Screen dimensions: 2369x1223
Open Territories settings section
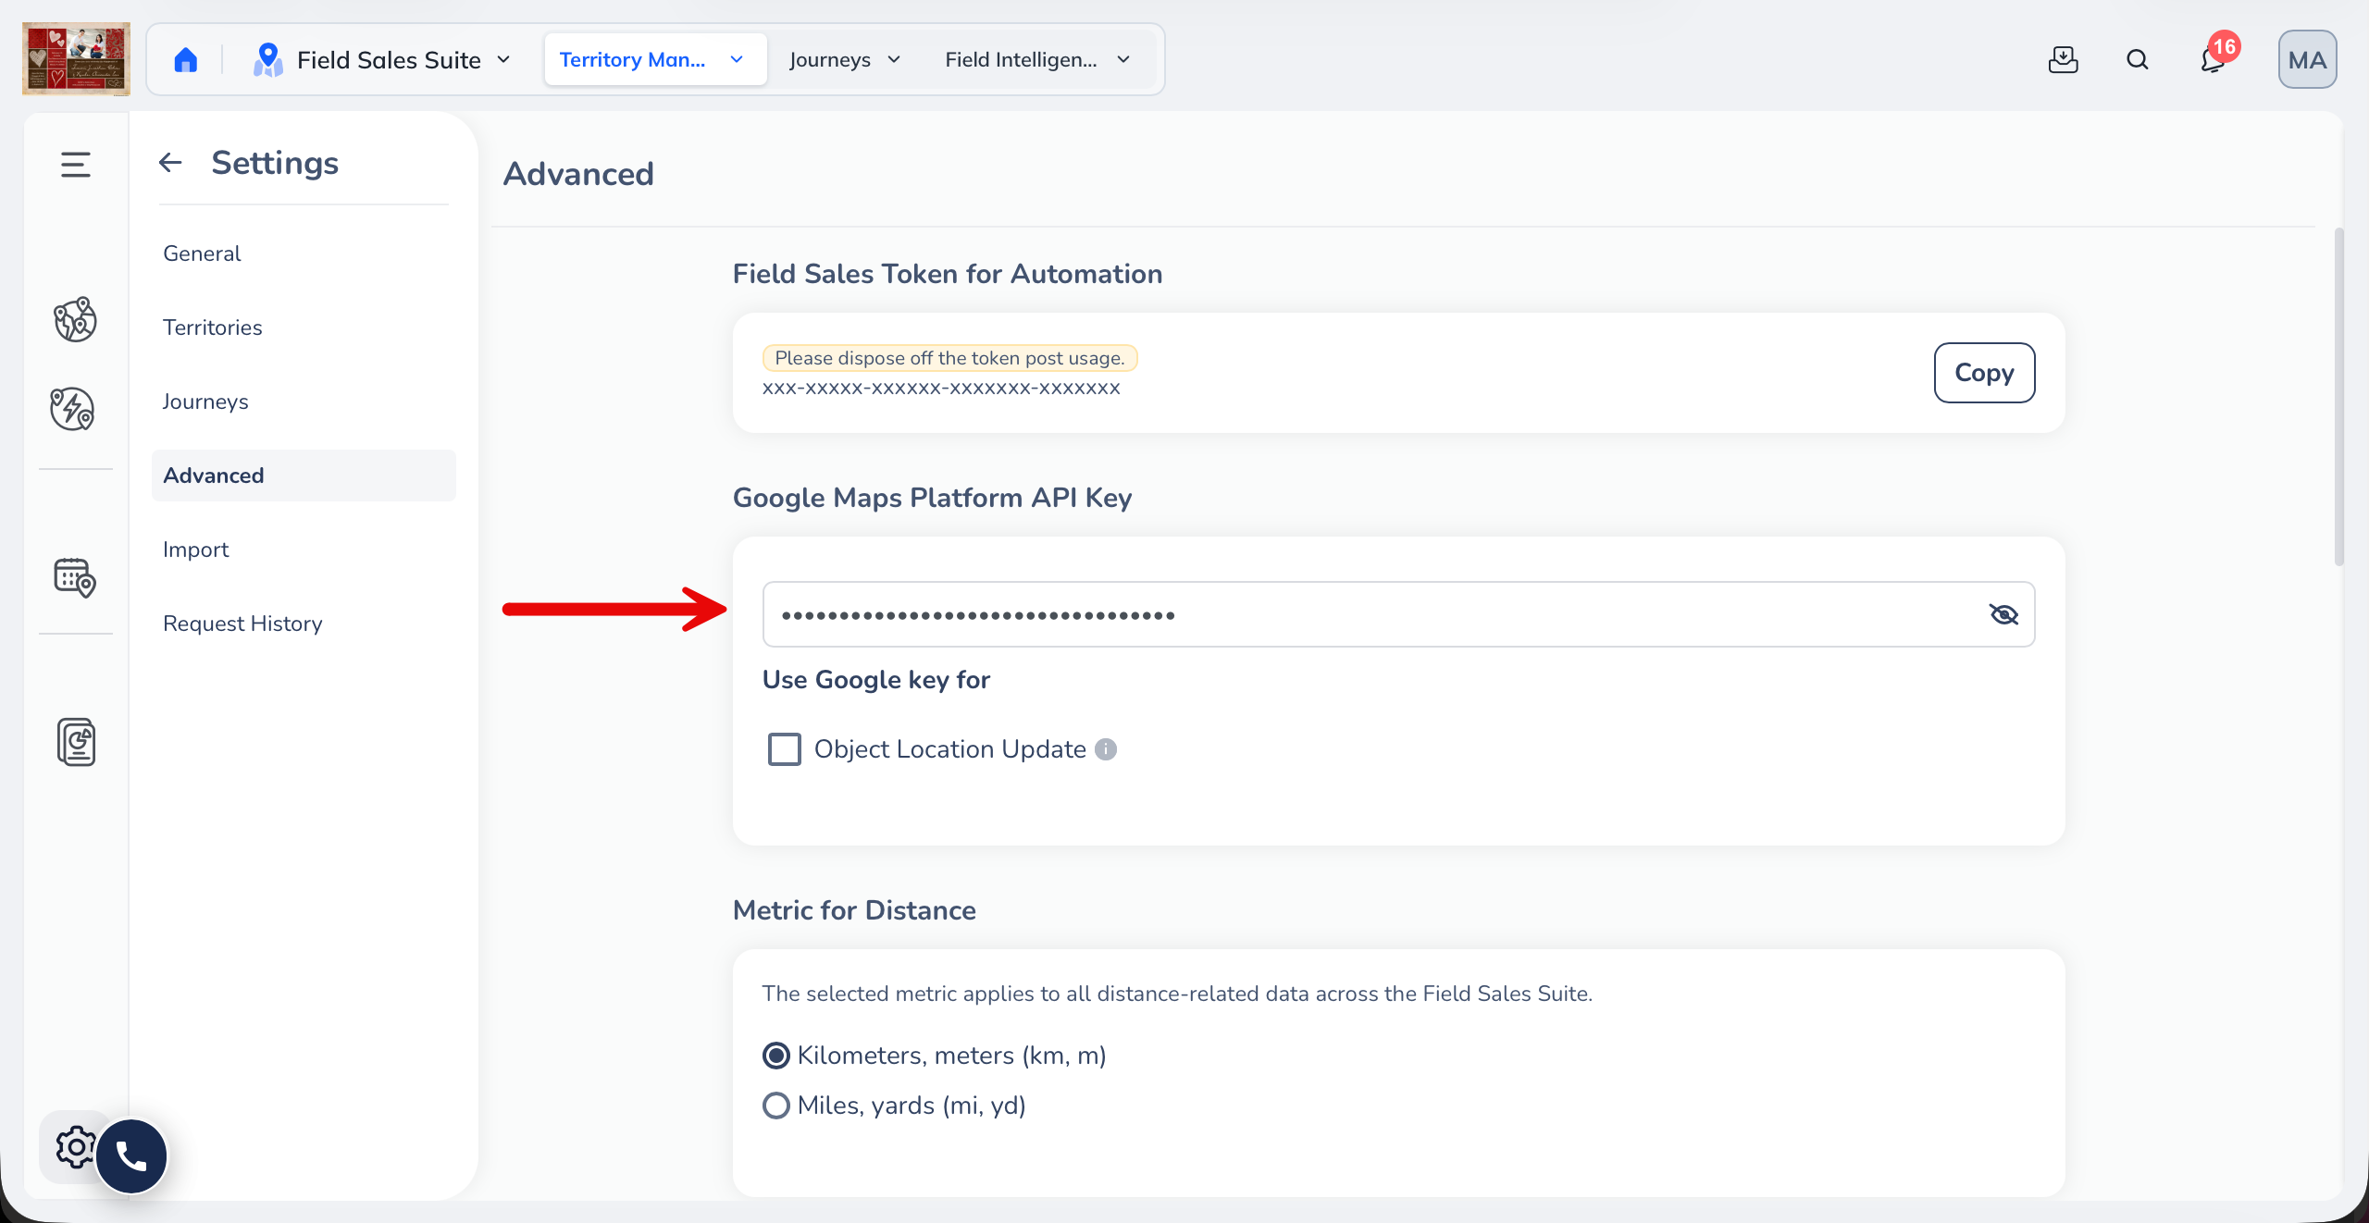[x=304, y=327]
